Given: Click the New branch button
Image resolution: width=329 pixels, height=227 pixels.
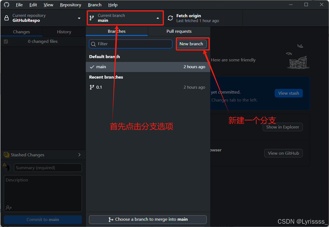Looking at the screenshot, I should [191, 44].
